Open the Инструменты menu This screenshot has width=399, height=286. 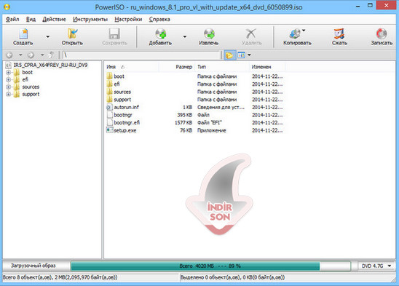[x=90, y=20]
